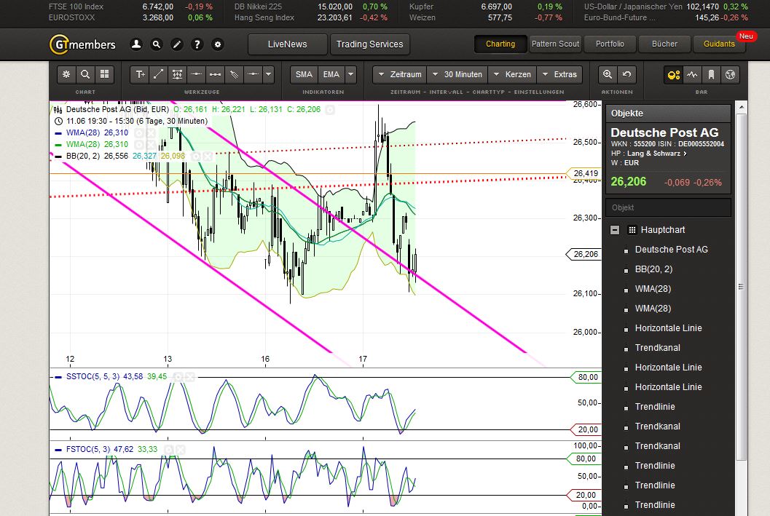
Task: Select the trend line drawing tool
Action: [x=159, y=74]
